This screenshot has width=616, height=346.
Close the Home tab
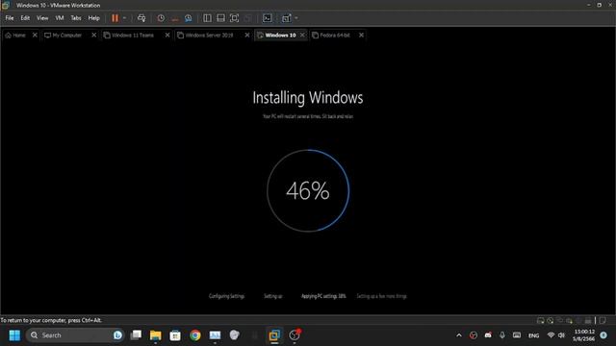coord(35,36)
